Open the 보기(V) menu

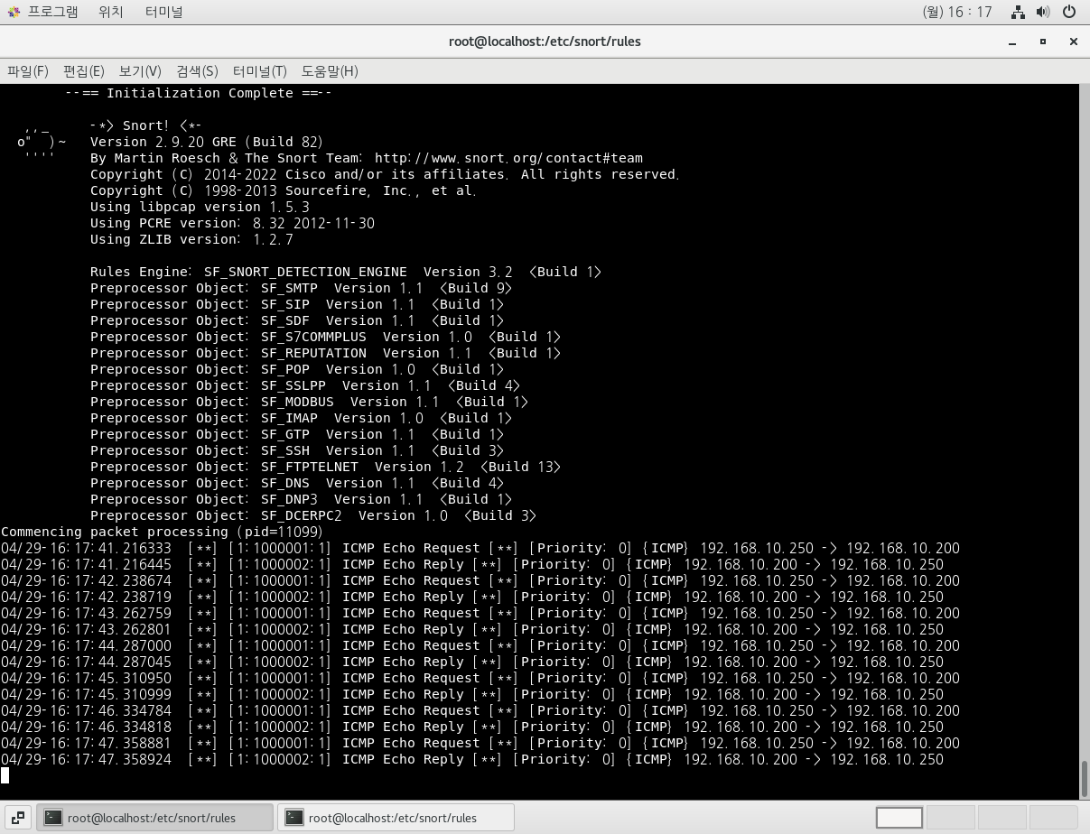(140, 71)
